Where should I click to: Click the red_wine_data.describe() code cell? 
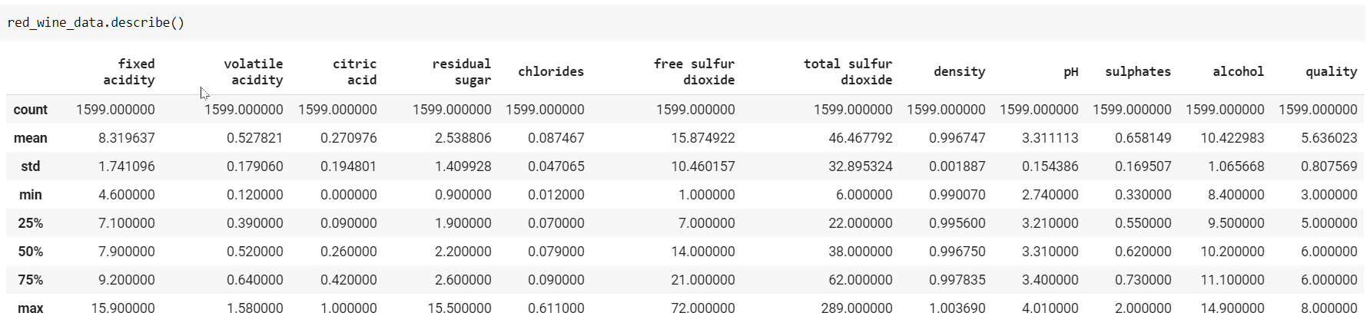pyautogui.click(x=96, y=23)
